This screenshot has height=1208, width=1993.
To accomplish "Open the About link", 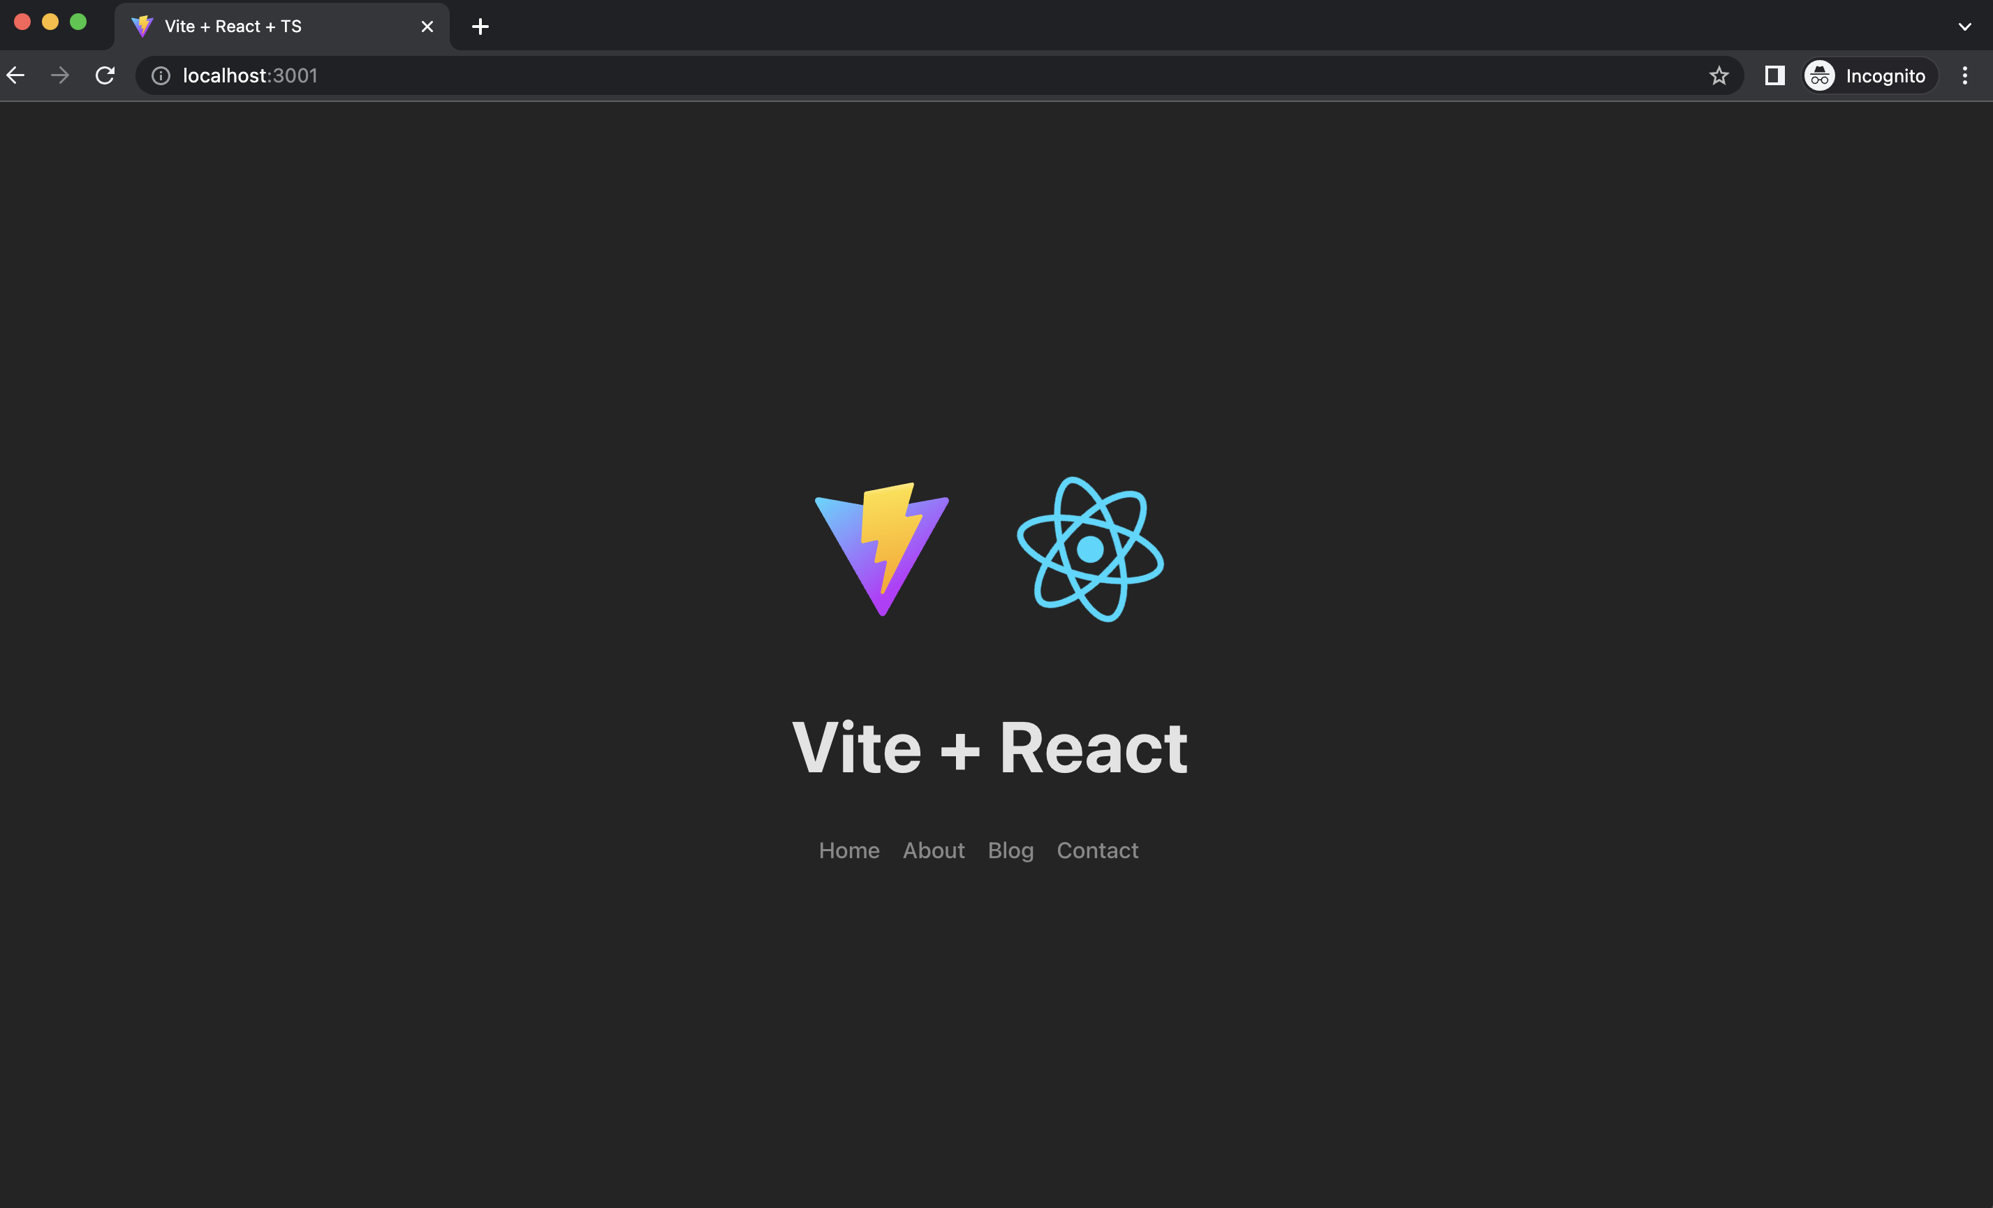I will coord(934,850).
